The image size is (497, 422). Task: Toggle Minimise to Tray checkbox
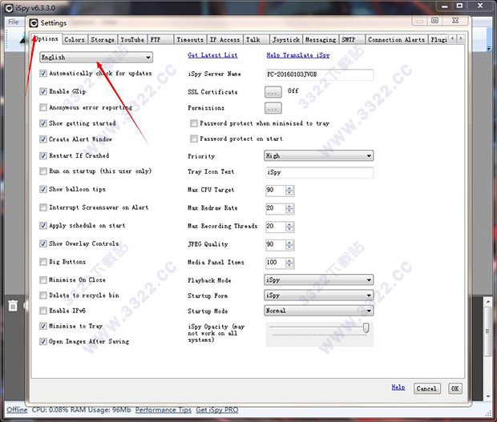click(x=43, y=326)
